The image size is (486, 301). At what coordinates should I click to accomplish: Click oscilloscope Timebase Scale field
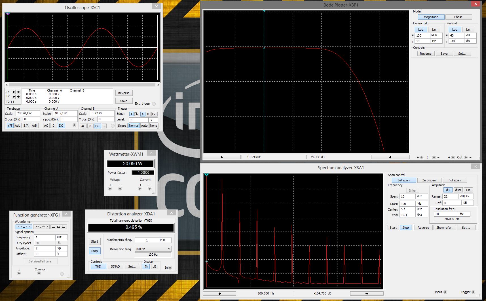28,113
